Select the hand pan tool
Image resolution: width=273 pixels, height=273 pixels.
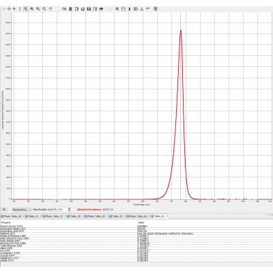tap(51, 9)
